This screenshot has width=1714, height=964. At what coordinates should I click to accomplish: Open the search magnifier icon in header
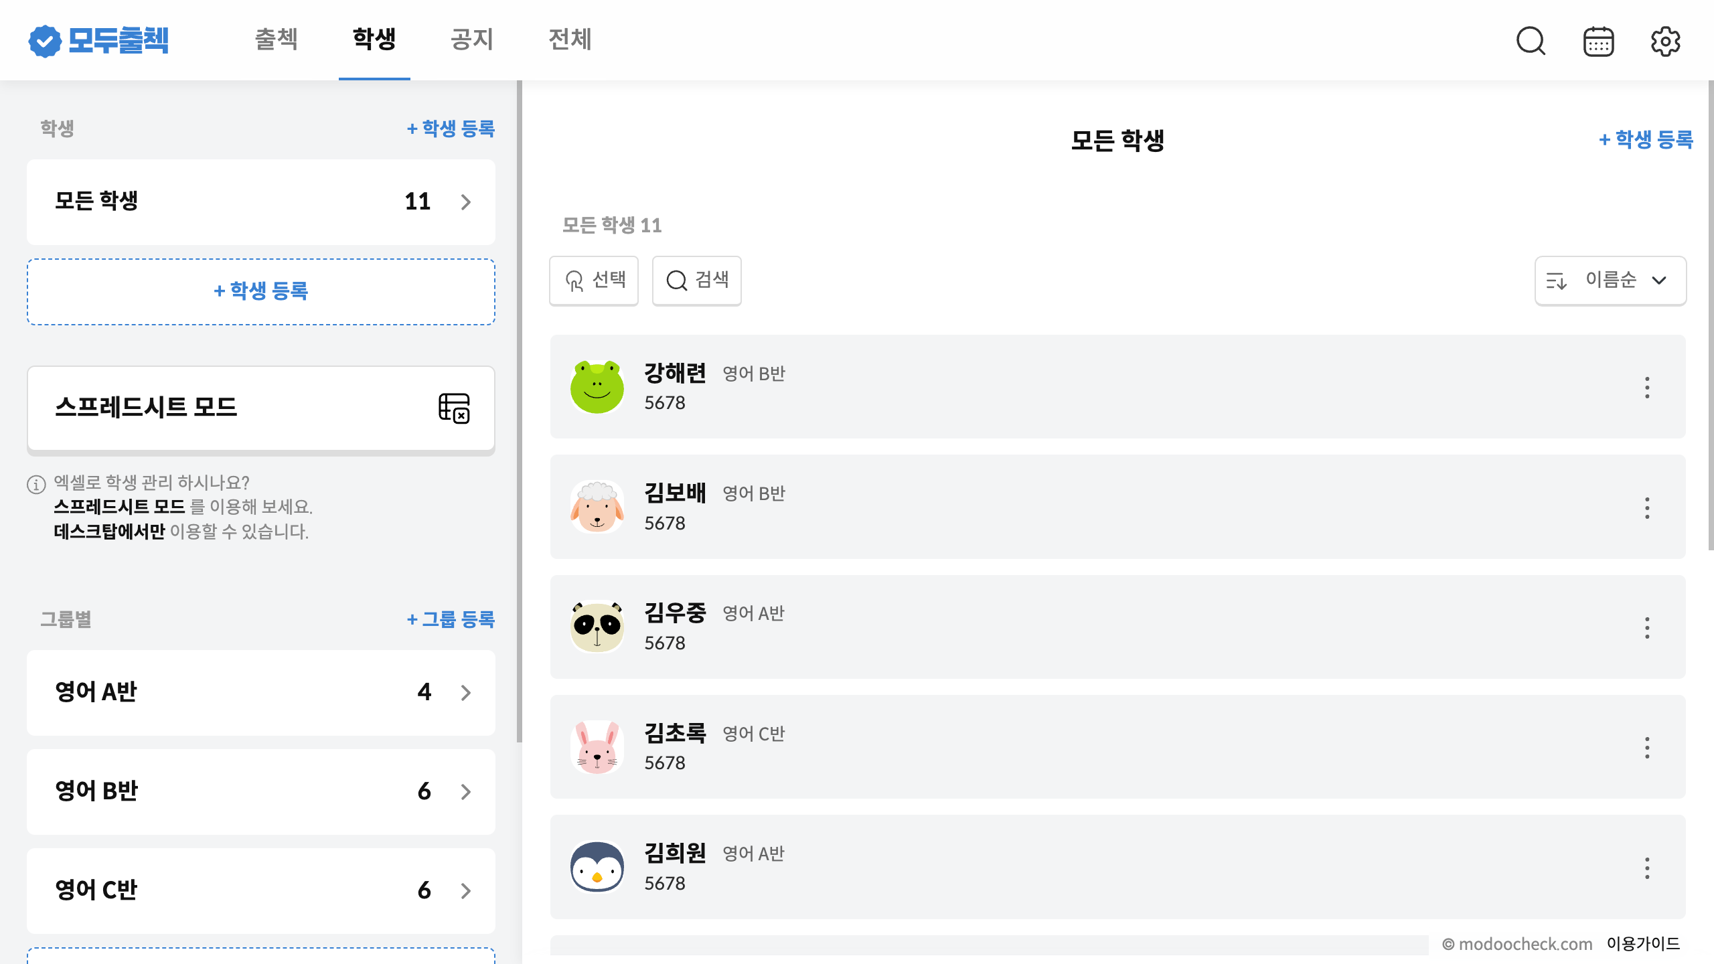(1531, 41)
